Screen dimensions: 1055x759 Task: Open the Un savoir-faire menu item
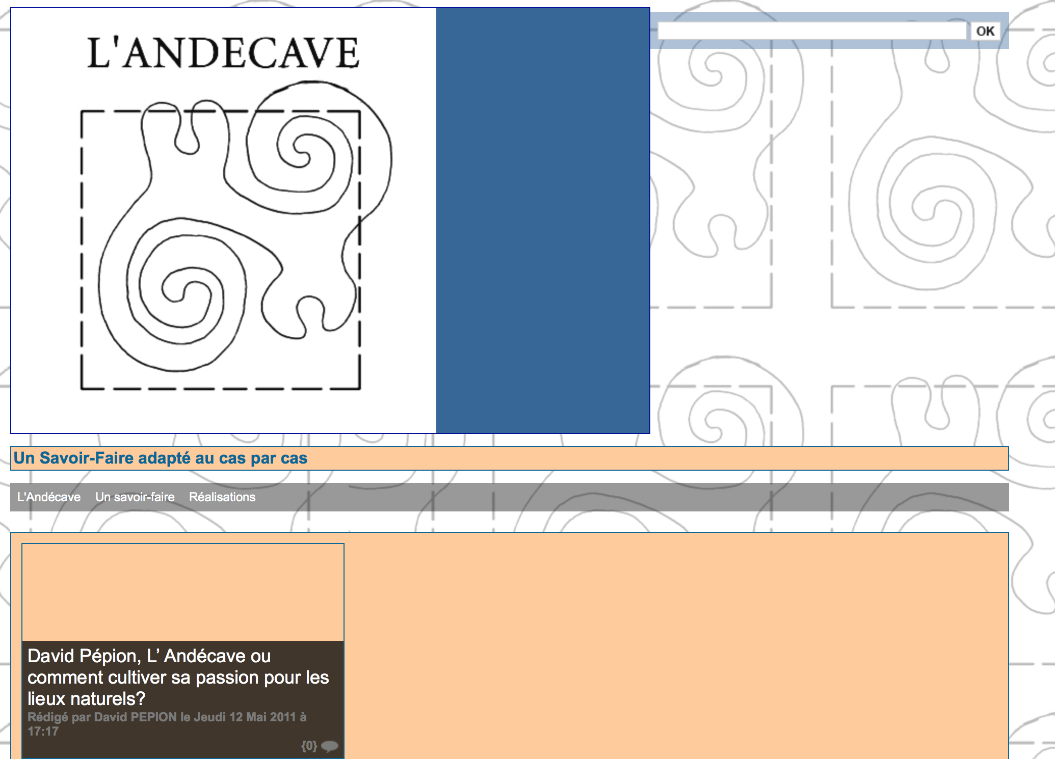tap(135, 497)
